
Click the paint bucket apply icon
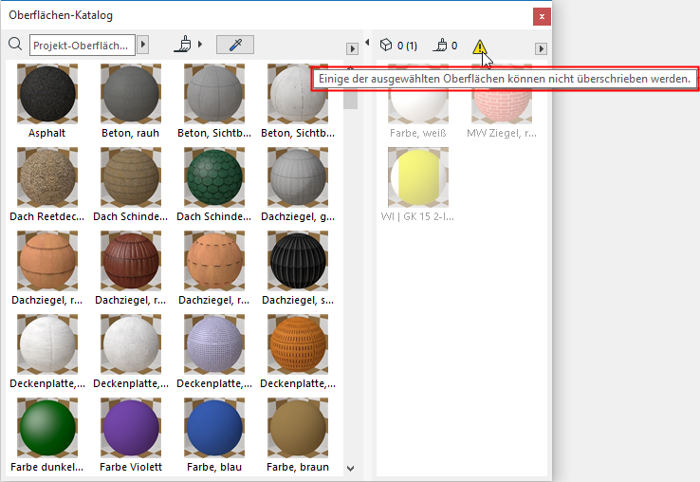click(183, 45)
